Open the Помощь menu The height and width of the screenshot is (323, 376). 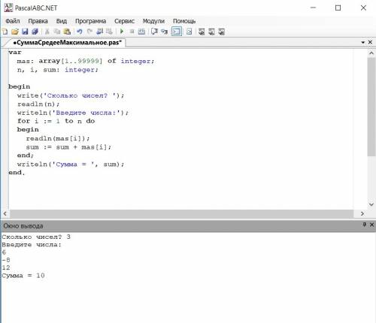click(x=184, y=21)
